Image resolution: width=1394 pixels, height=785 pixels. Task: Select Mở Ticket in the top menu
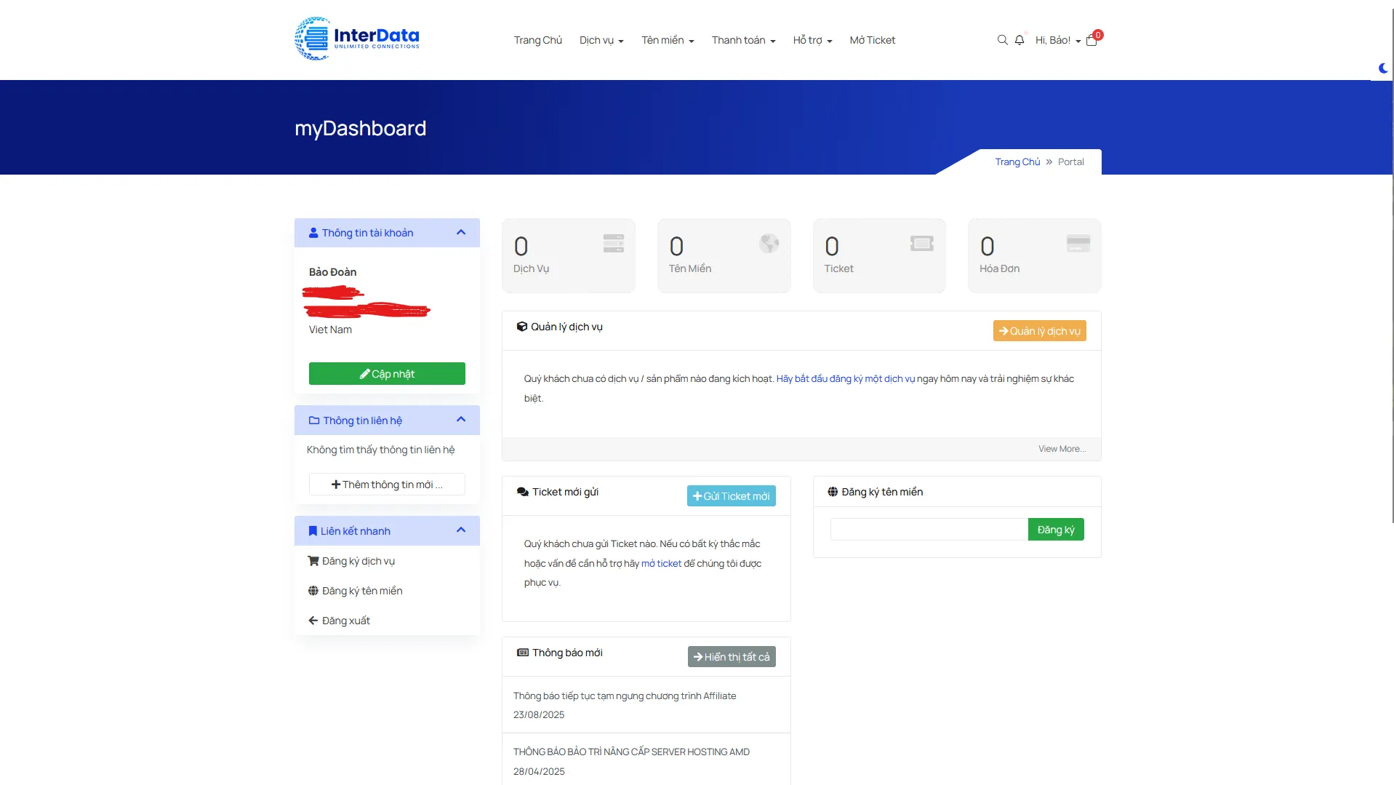pos(873,40)
